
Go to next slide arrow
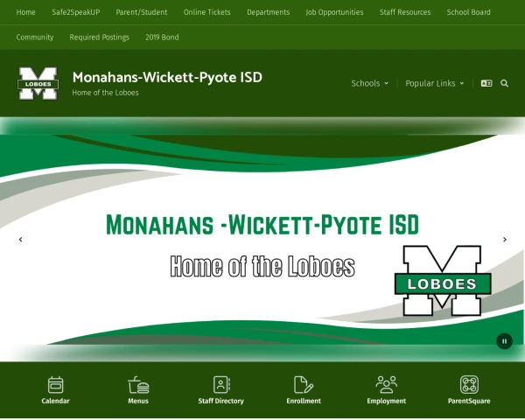(x=505, y=240)
